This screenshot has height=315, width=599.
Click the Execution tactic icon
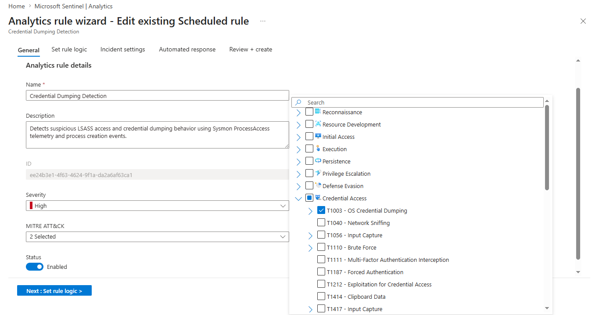(318, 148)
